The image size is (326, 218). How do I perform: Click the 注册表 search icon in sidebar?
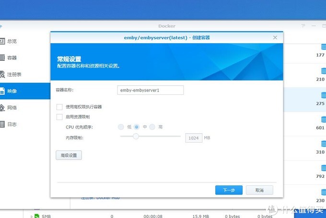tap(2, 74)
